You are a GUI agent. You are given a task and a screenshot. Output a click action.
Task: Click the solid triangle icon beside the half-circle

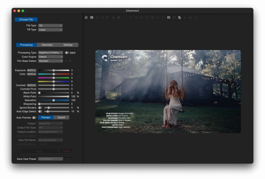click(x=113, y=17)
